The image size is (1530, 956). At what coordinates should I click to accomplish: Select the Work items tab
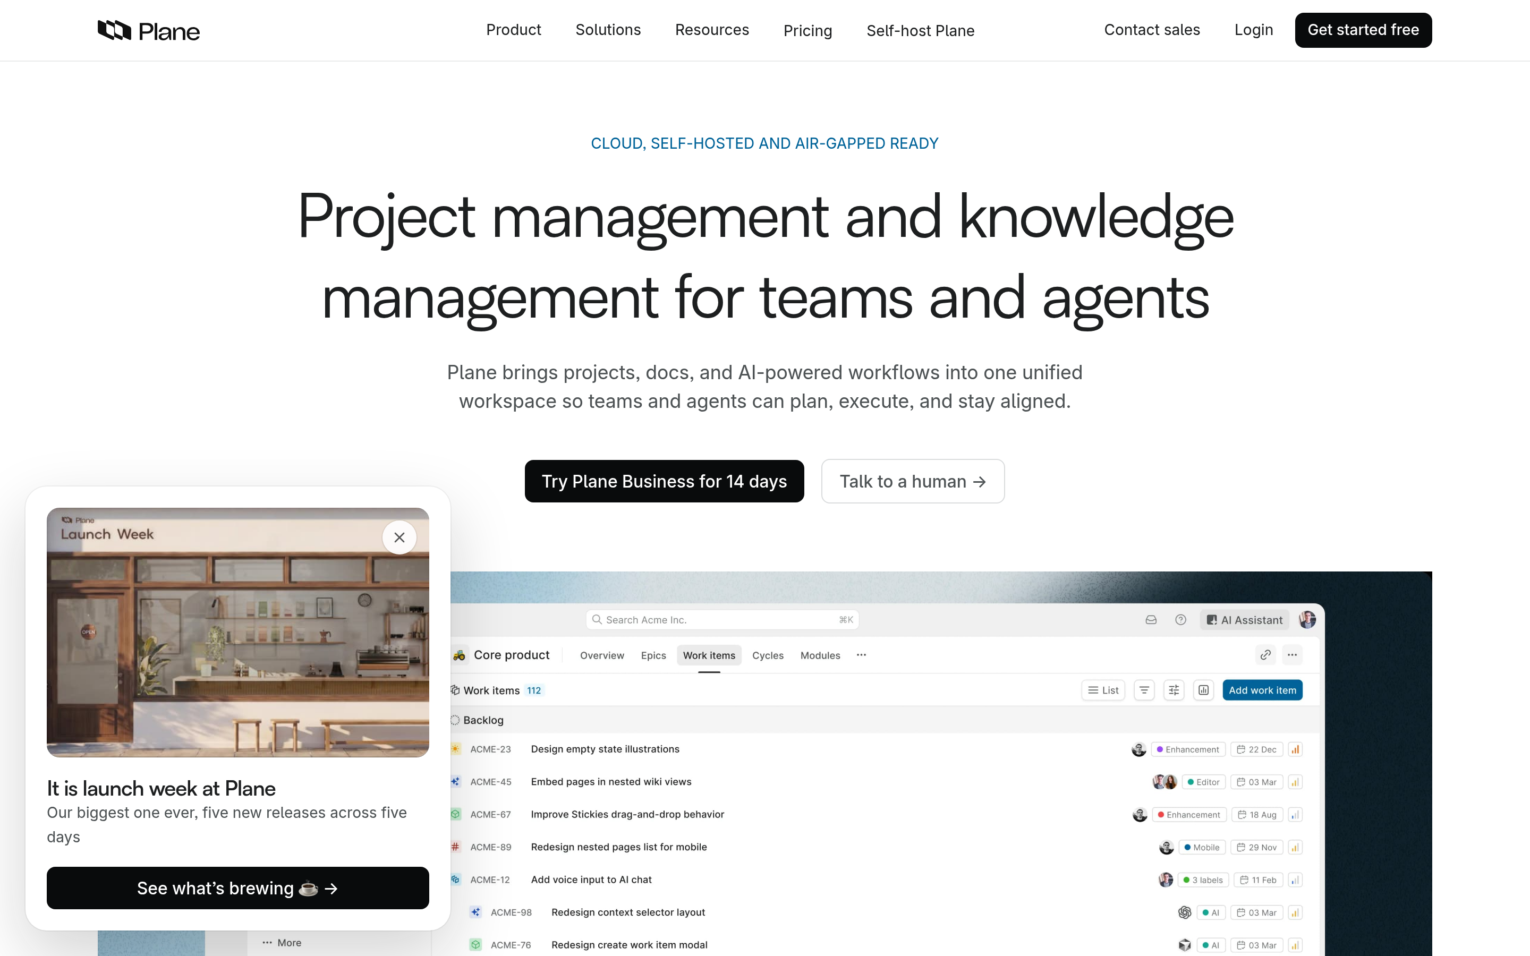pyautogui.click(x=709, y=655)
